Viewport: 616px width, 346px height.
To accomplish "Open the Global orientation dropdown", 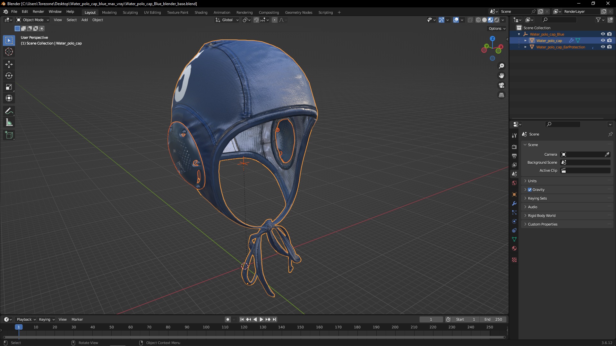I will coord(227,20).
